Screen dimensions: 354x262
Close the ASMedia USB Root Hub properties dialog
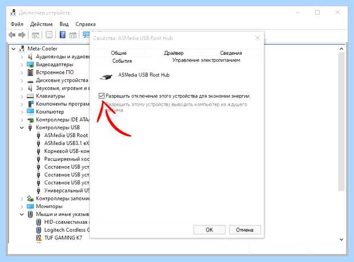[x=258, y=38]
